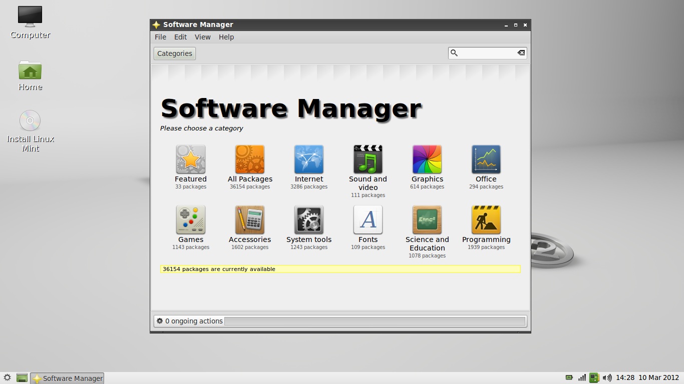Click the 'Please choose a category' text
Screen dimensions: 684x384
[x=202, y=128]
